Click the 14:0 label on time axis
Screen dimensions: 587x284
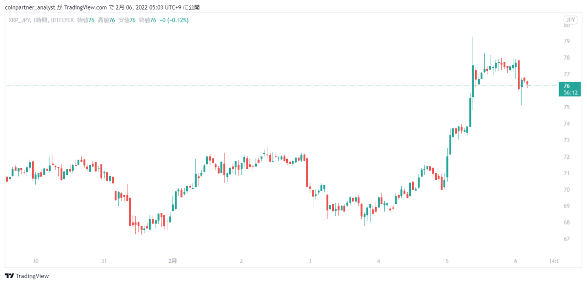point(554,261)
